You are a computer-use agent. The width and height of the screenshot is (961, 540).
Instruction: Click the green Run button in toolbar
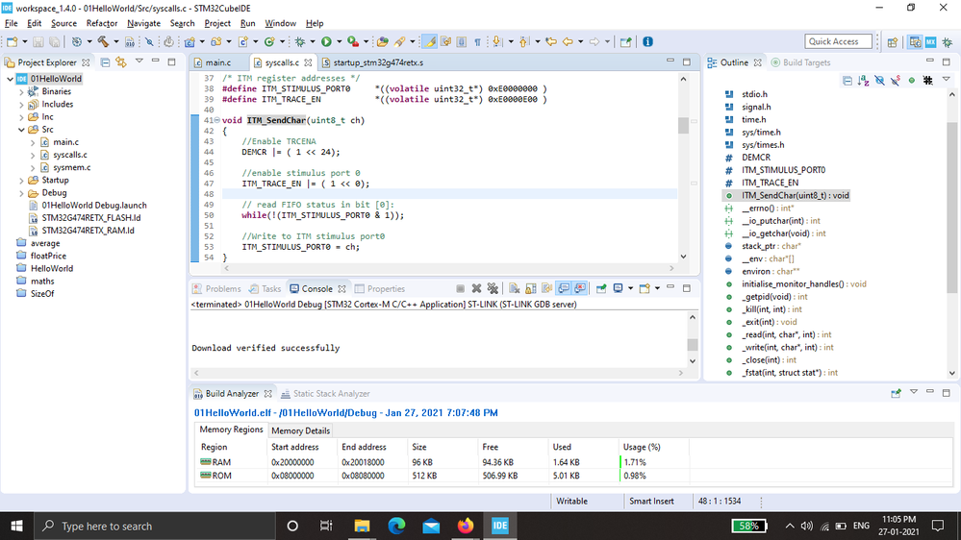(326, 41)
